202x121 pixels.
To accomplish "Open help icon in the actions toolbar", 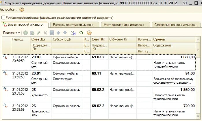I will 89,33.
